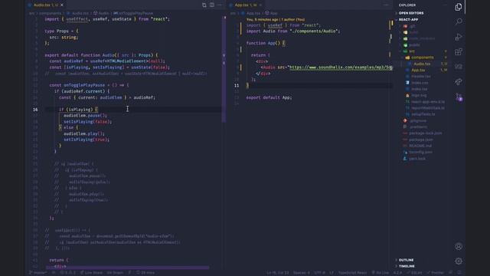Open Audio.tsx in the Explorer tree
This screenshot has width=490, height=276.
[x=422, y=64]
